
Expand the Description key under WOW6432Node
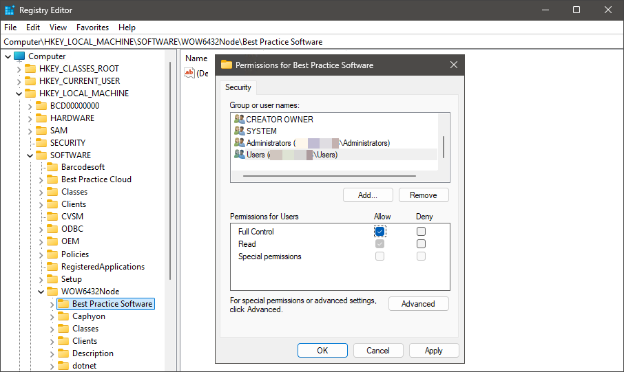tap(52, 353)
